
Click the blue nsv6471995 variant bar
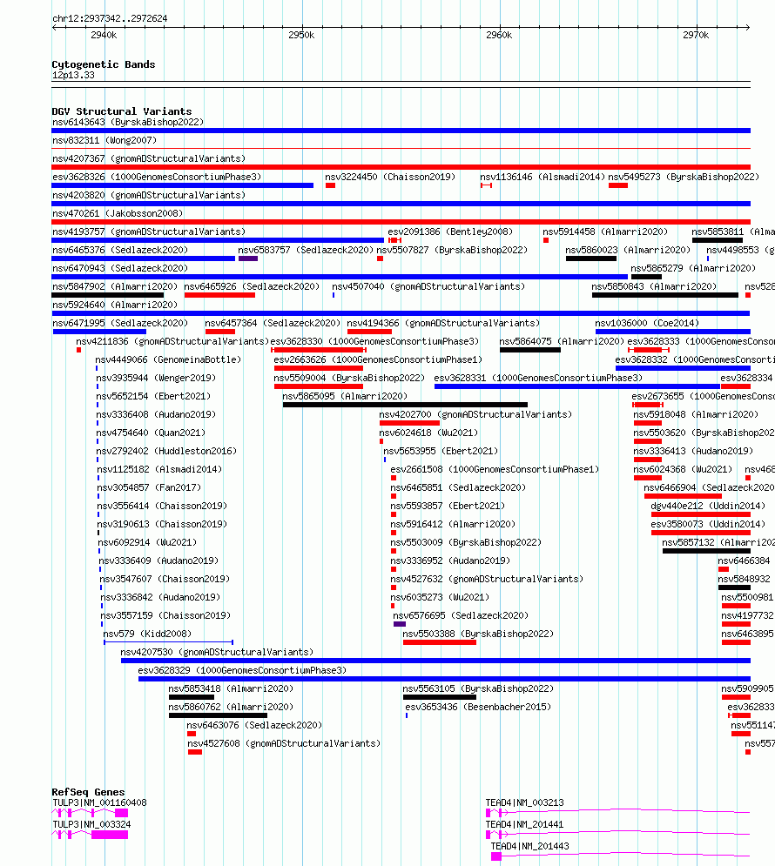click(99, 332)
